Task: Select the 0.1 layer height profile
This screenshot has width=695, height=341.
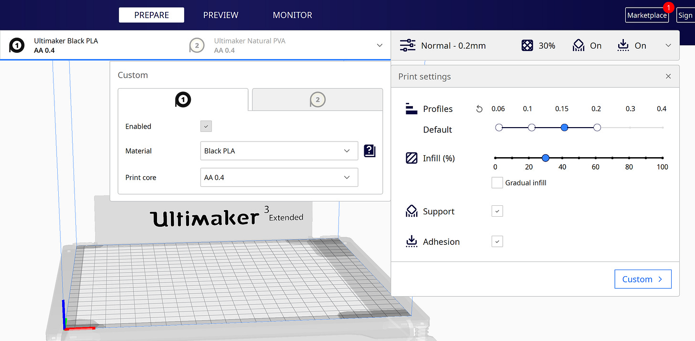Action: click(532, 128)
